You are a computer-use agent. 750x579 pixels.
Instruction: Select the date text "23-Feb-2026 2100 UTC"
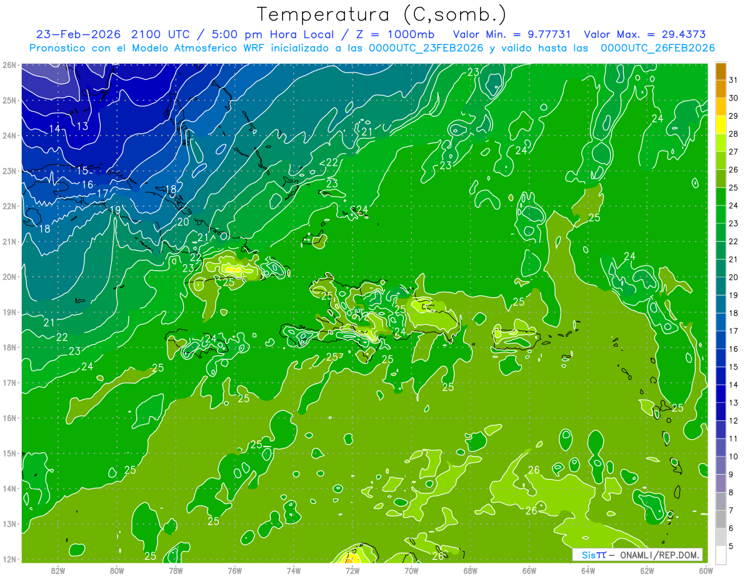pyautogui.click(x=112, y=34)
